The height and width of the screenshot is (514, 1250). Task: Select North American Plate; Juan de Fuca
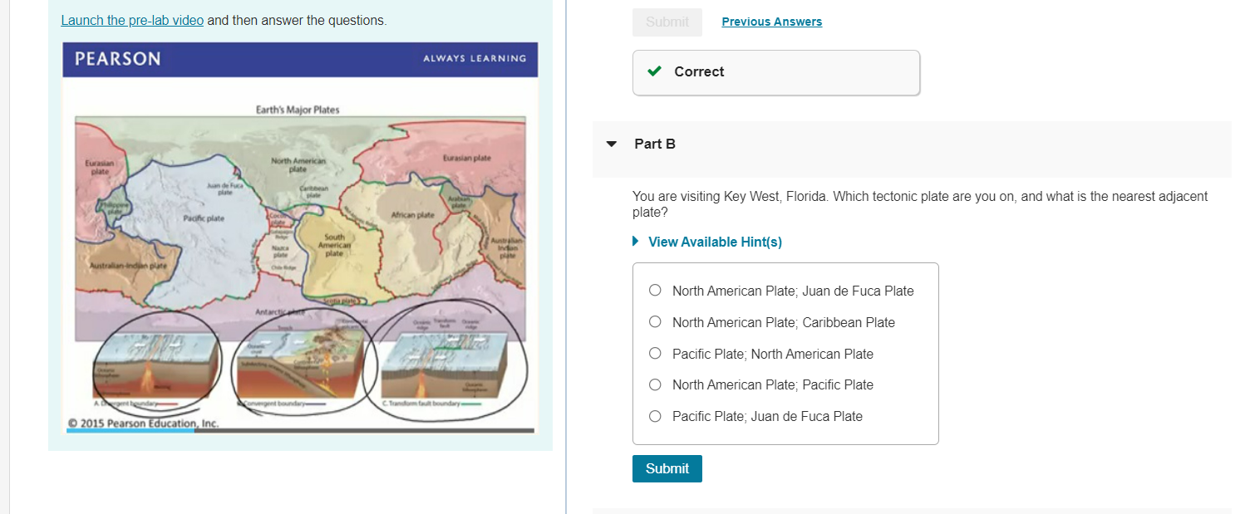[655, 291]
